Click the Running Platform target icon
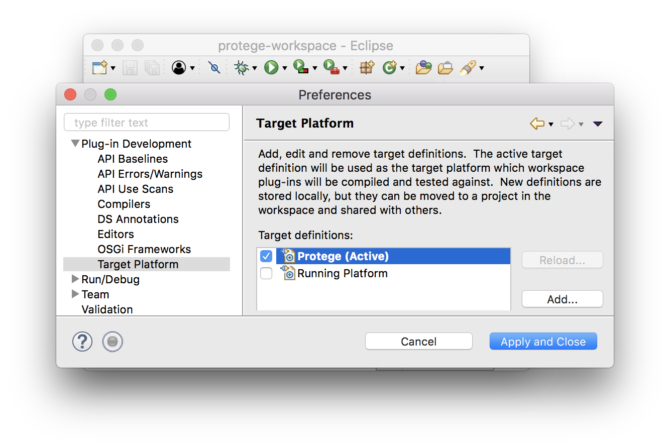This screenshot has width=670, height=448. click(288, 273)
